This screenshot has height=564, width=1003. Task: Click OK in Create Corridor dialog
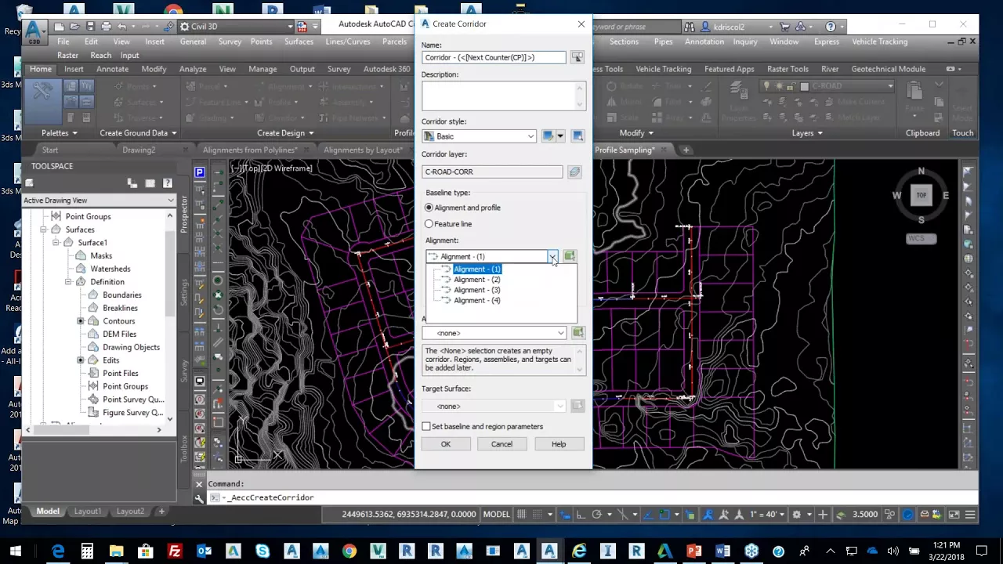tap(445, 444)
